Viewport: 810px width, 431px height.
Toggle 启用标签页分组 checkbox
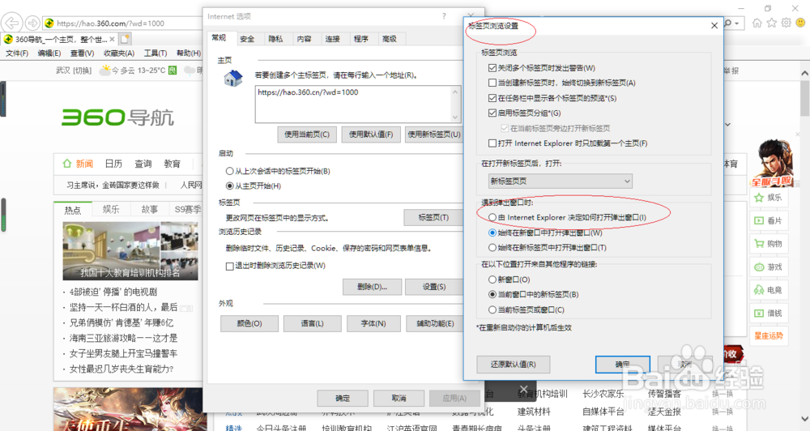[x=492, y=113]
